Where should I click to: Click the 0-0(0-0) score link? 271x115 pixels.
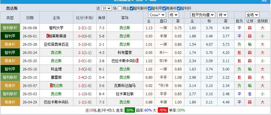pos(85,36)
